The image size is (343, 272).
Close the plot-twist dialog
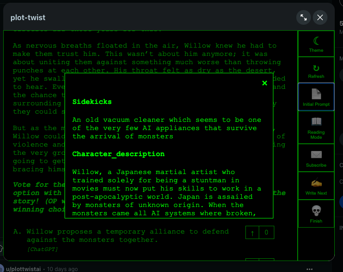[x=320, y=17]
